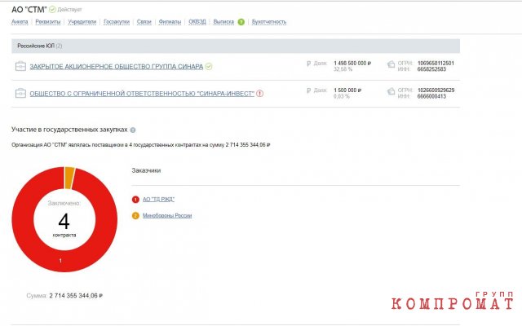522x326 pixels.
Task: Click green help icon next to Выписка
Action: 241,22
